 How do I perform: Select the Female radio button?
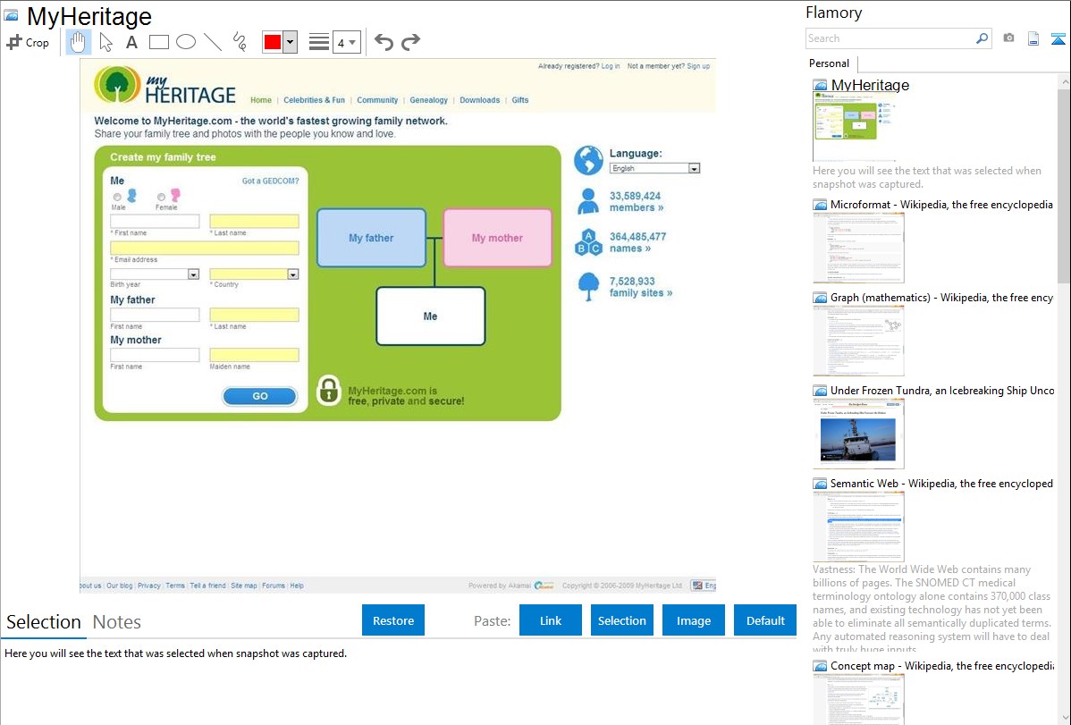161,198
